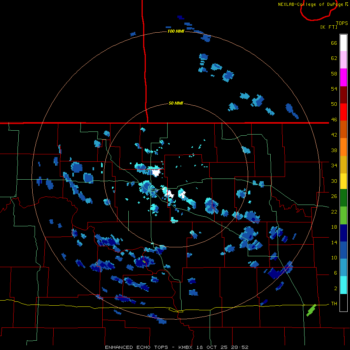Image resolution: width=350 pixels, height=350 pixels.
Task: Click the legend value "22"
Action: tap(334, 212)
